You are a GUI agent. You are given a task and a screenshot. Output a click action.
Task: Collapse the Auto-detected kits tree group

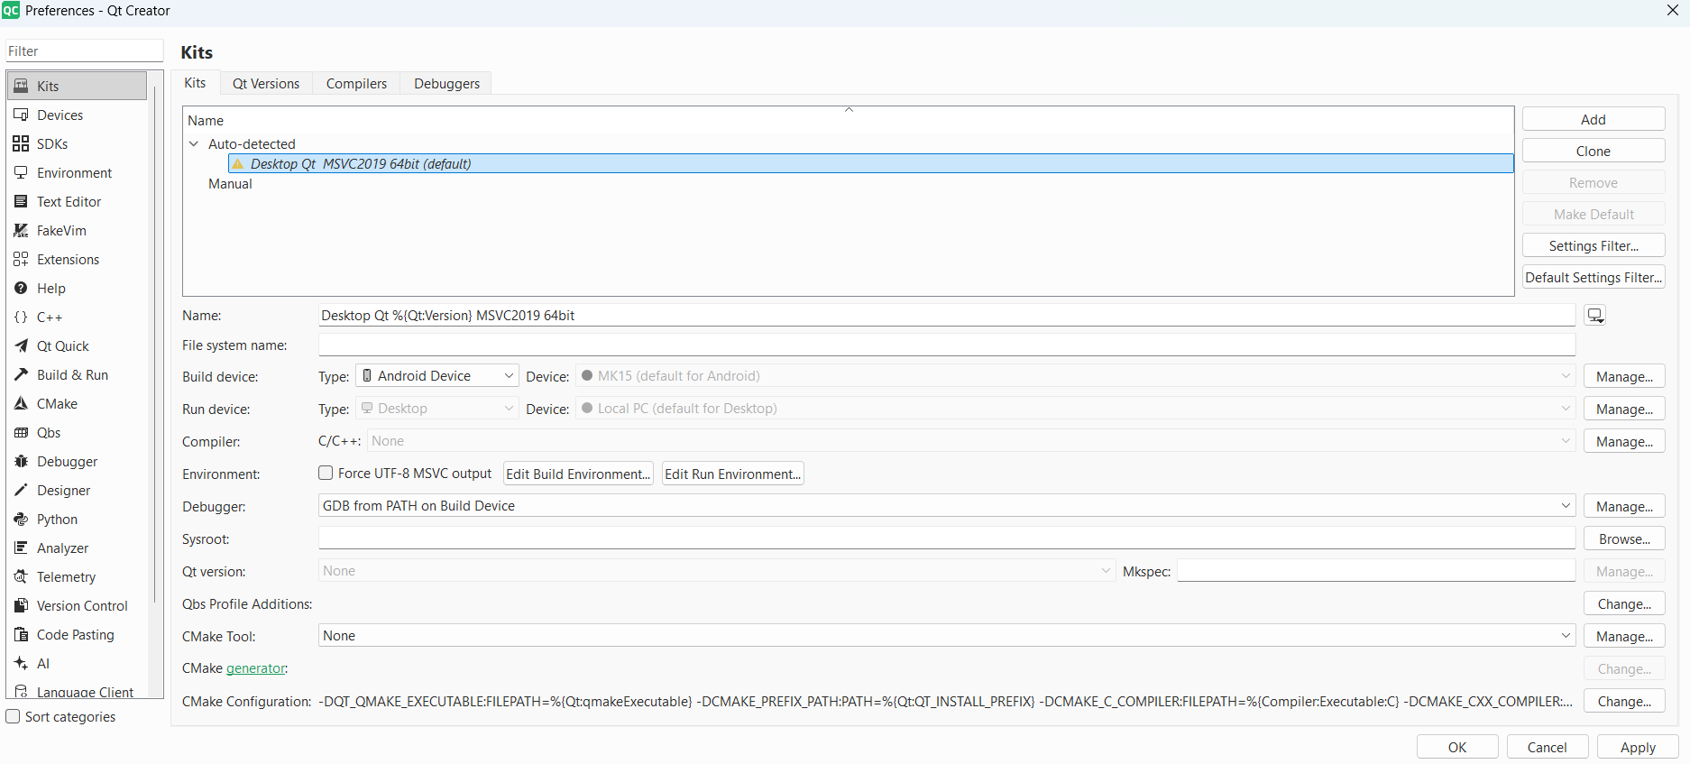pos(194,144)
